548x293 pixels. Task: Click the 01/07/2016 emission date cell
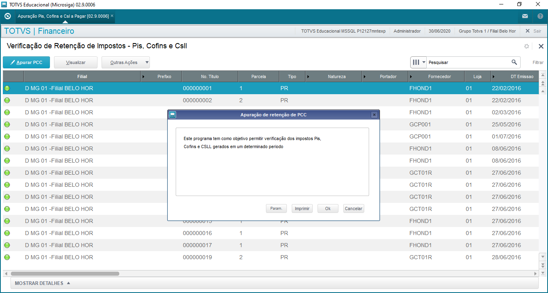(x=506, y=136)
